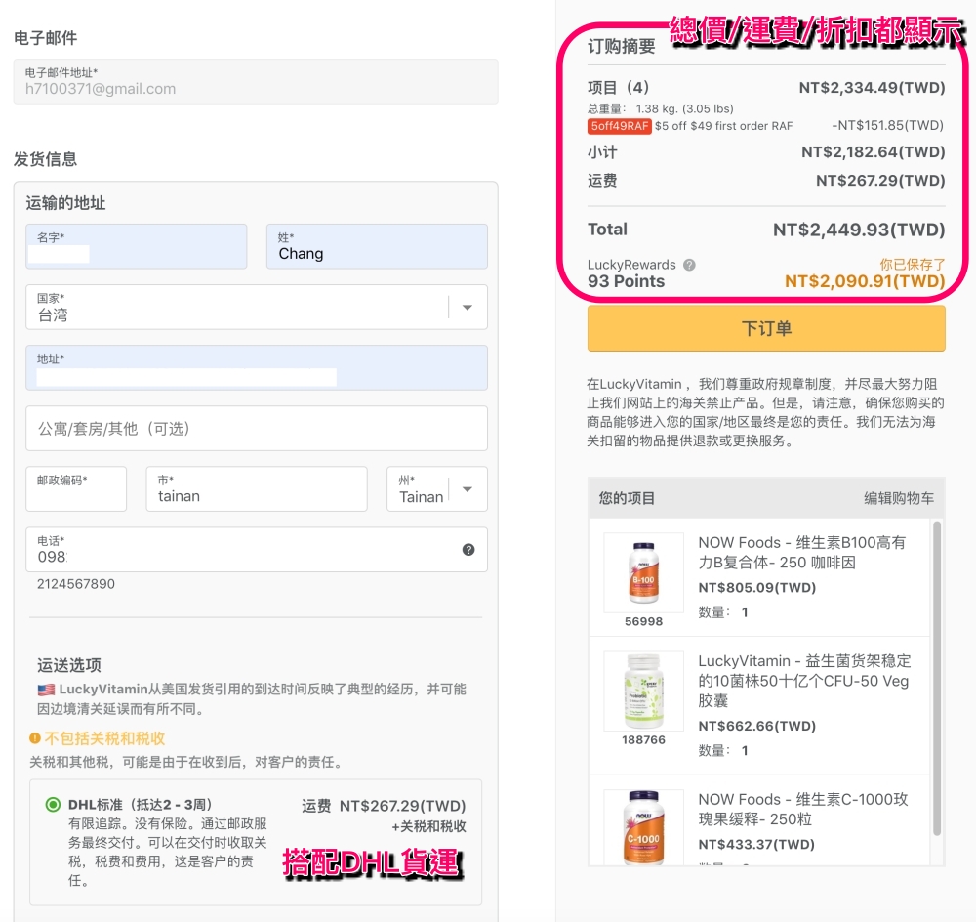This screenshot has width=976, height=922.
Task: Click the price NT$662.66(TWD)
Action: point(757,726)
